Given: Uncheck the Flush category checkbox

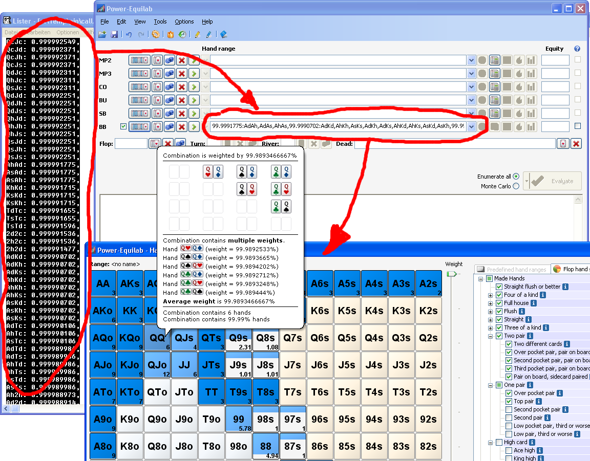Looking at the screenshot, I should [499, 312].
